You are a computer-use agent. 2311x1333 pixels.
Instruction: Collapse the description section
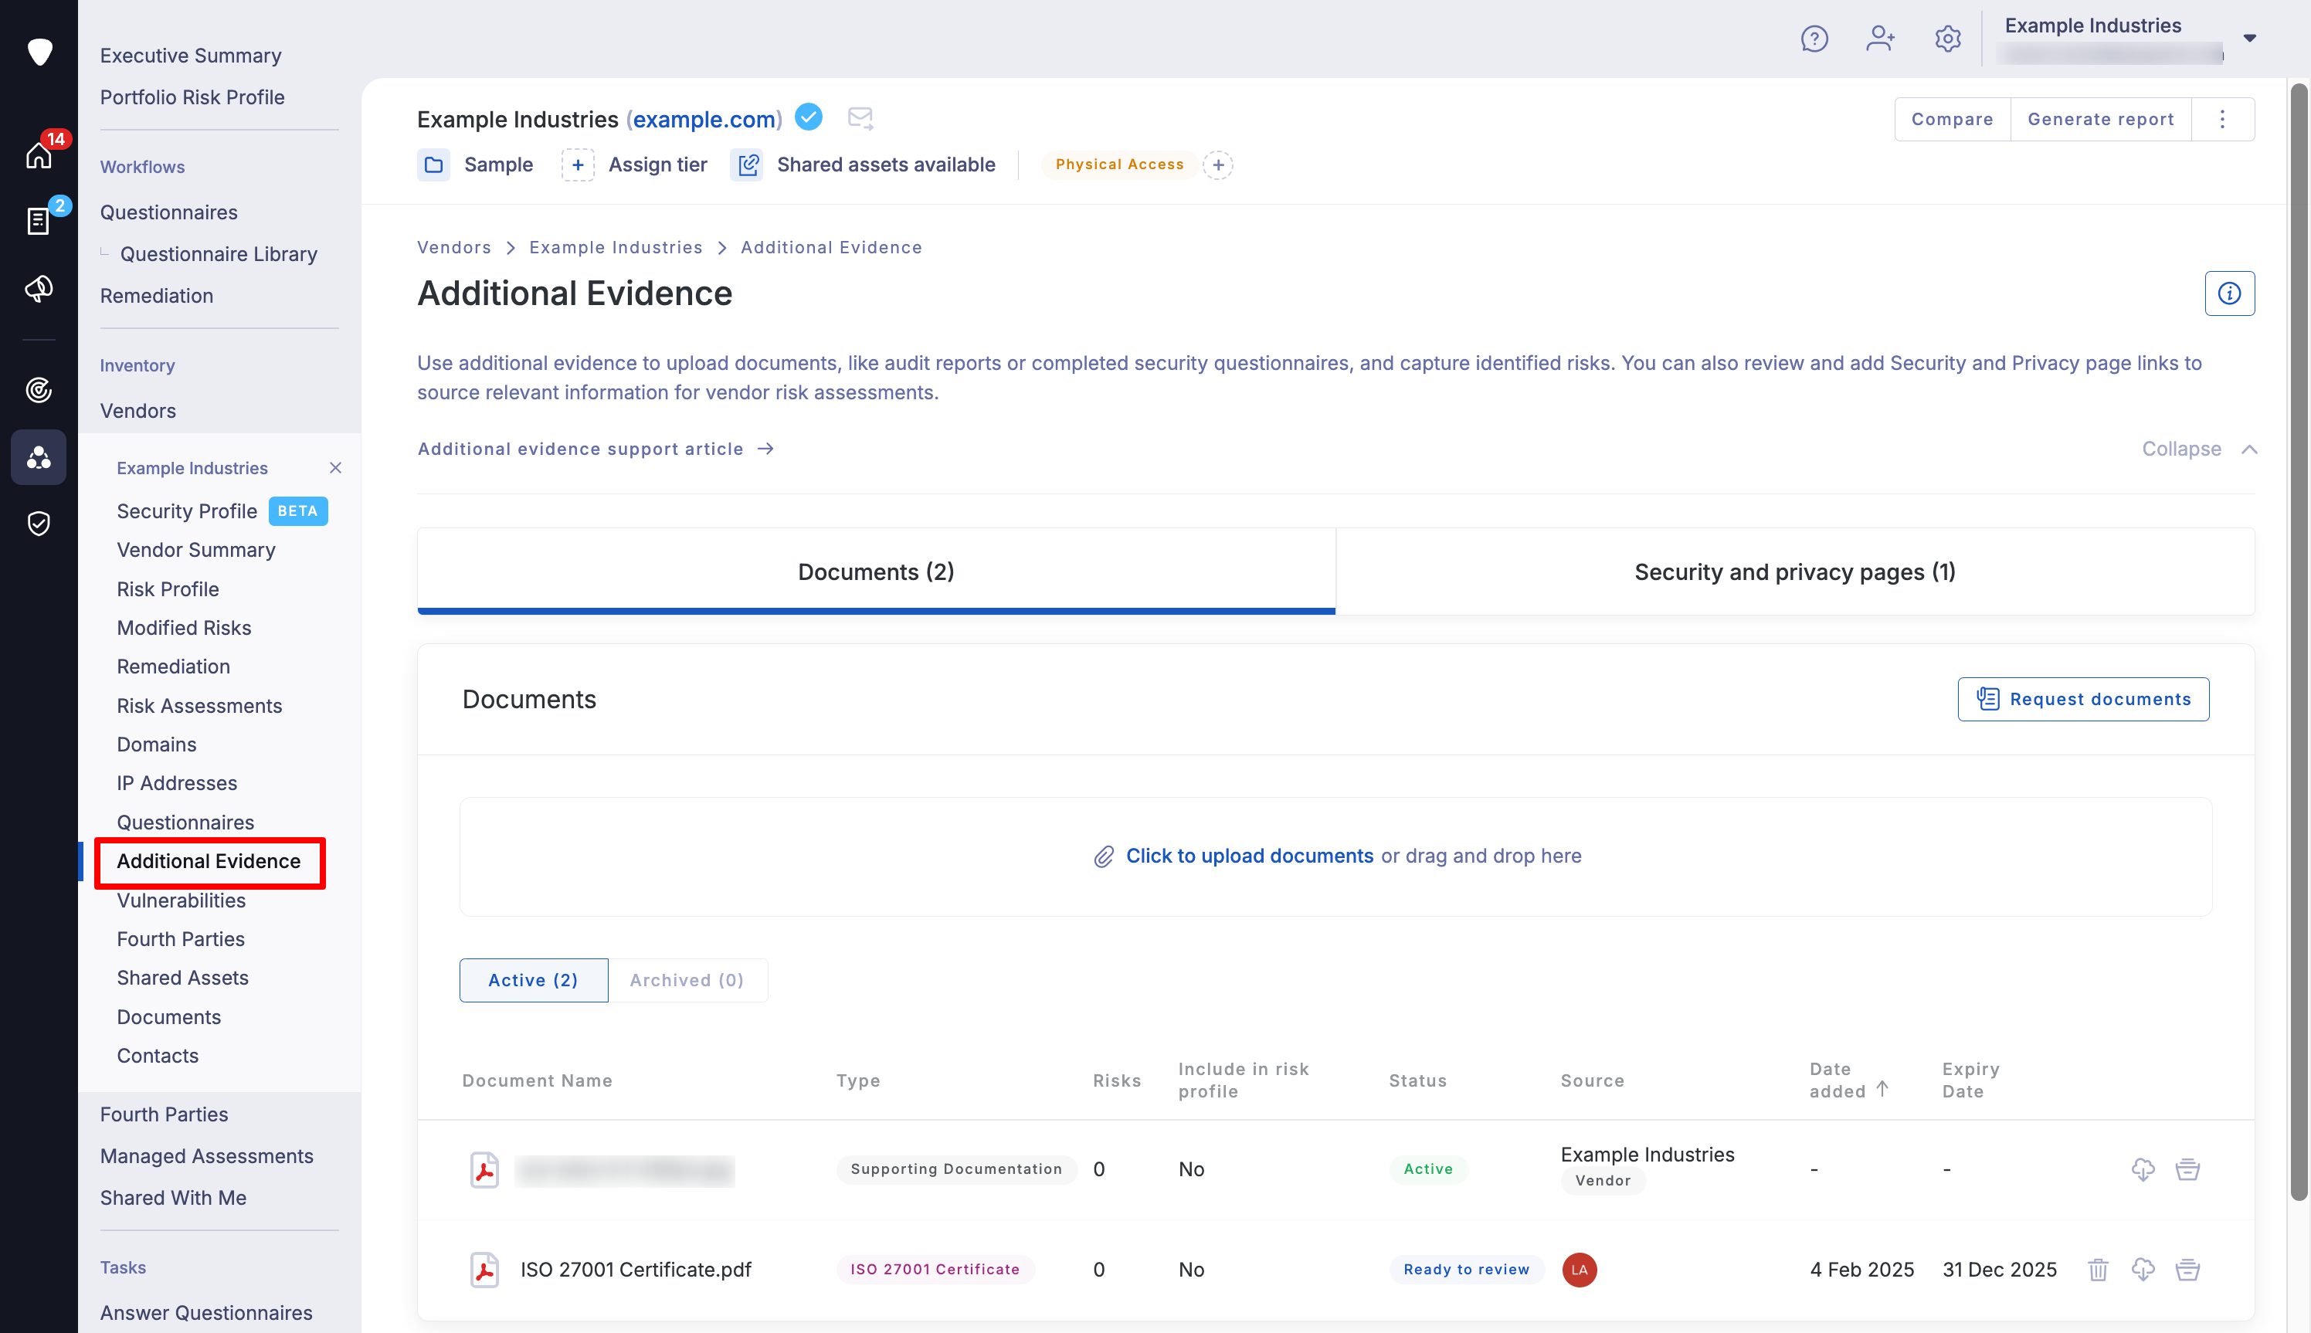click(x=2199, y=449)
